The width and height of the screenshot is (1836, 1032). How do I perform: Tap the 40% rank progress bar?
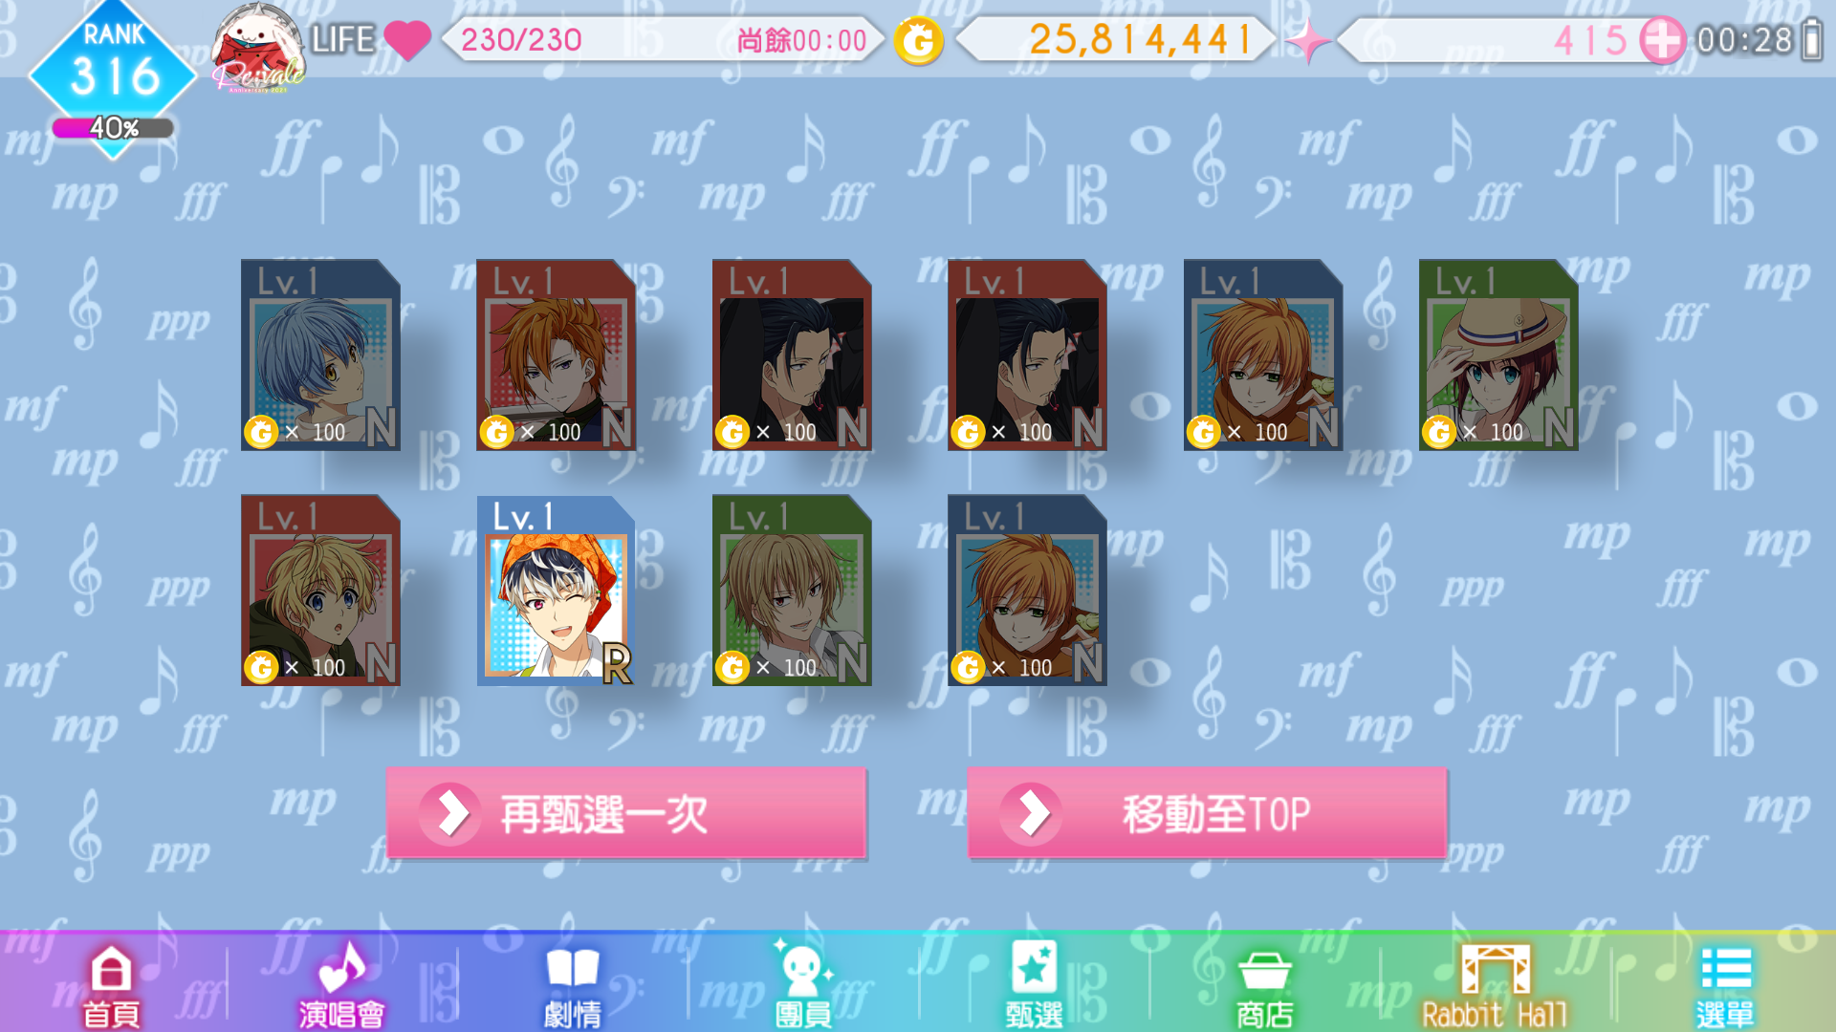click(113, 128)
